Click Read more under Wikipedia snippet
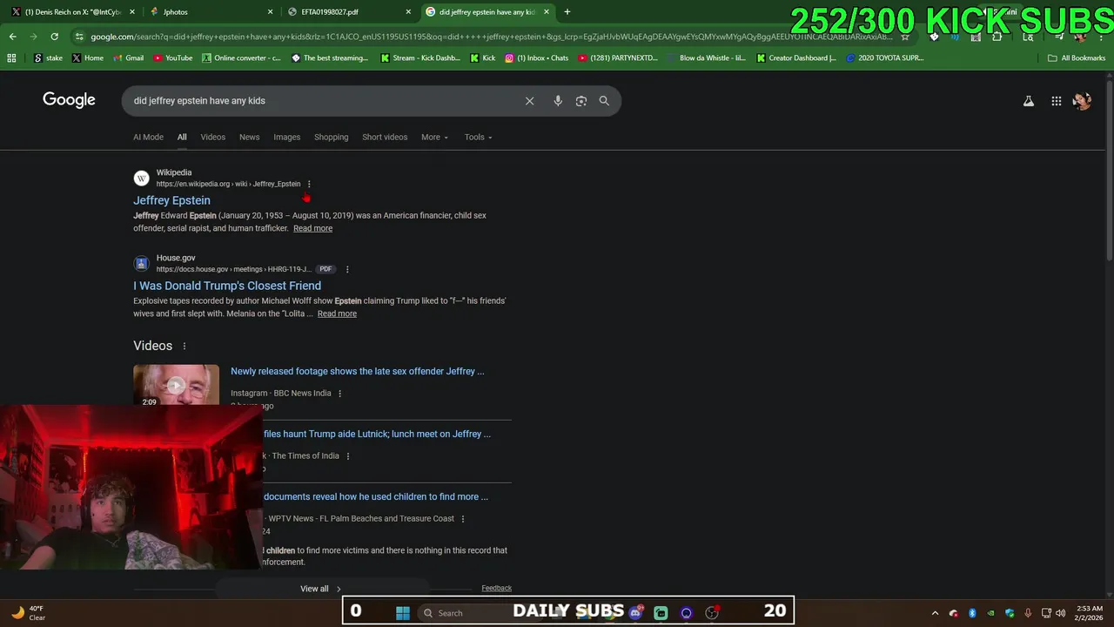Viewport: 1114px width, 627px height. coord(312,228)
